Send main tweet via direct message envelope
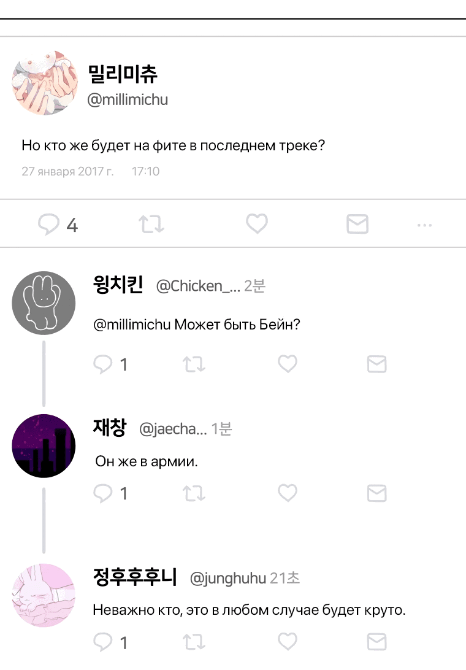Screen dimensions: 466x670 coord(357,224)
